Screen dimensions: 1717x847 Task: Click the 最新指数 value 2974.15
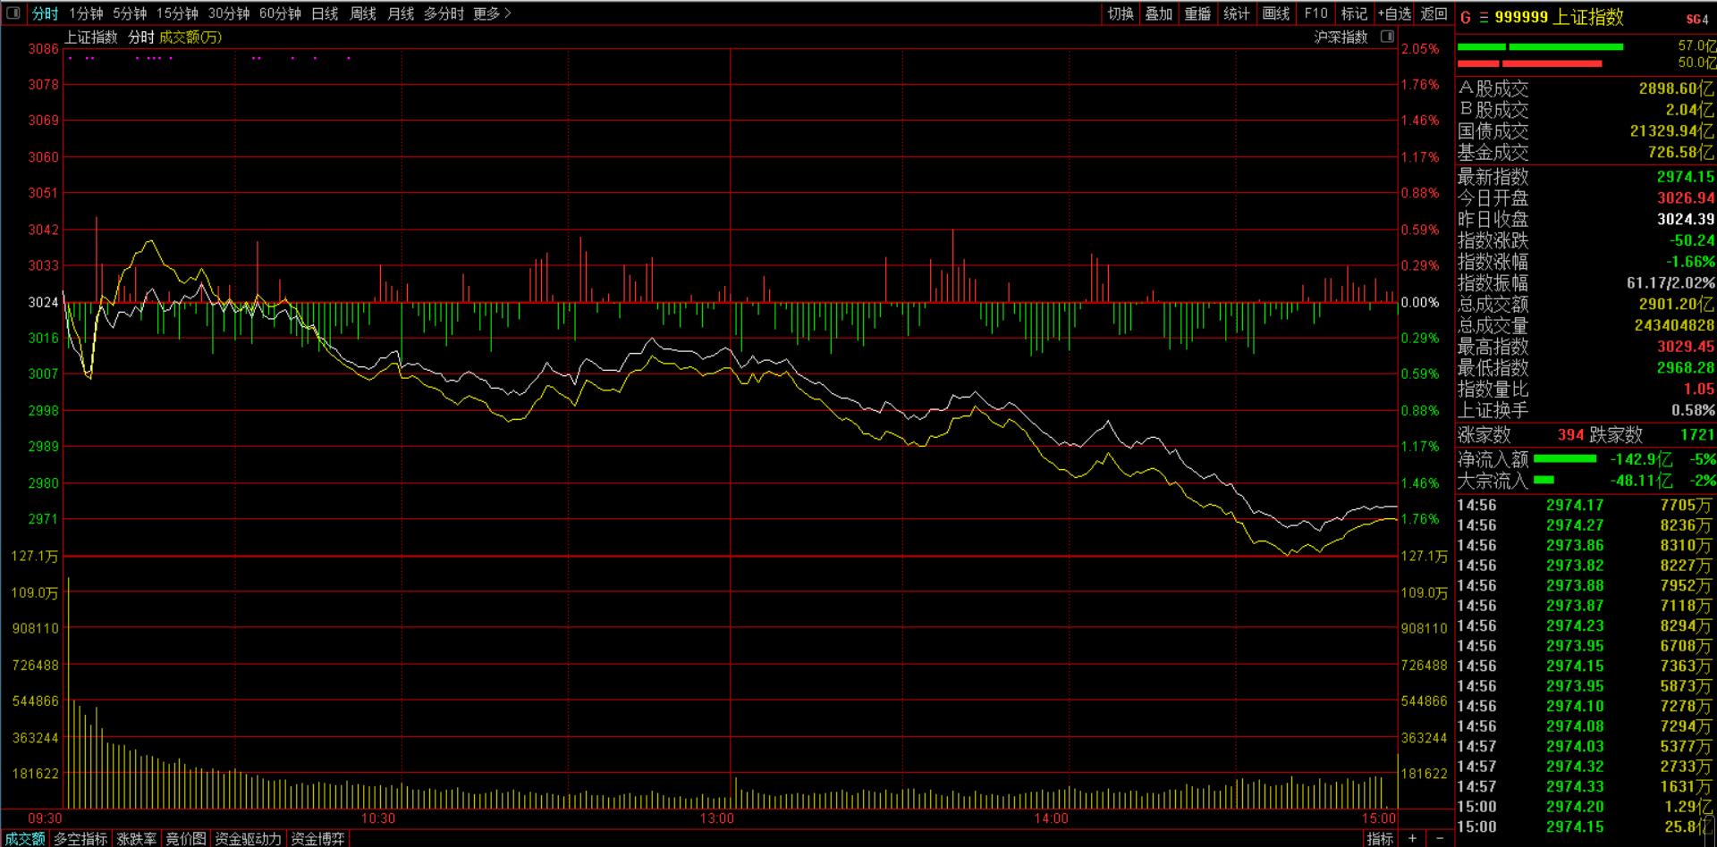[x=1686, y=177]
